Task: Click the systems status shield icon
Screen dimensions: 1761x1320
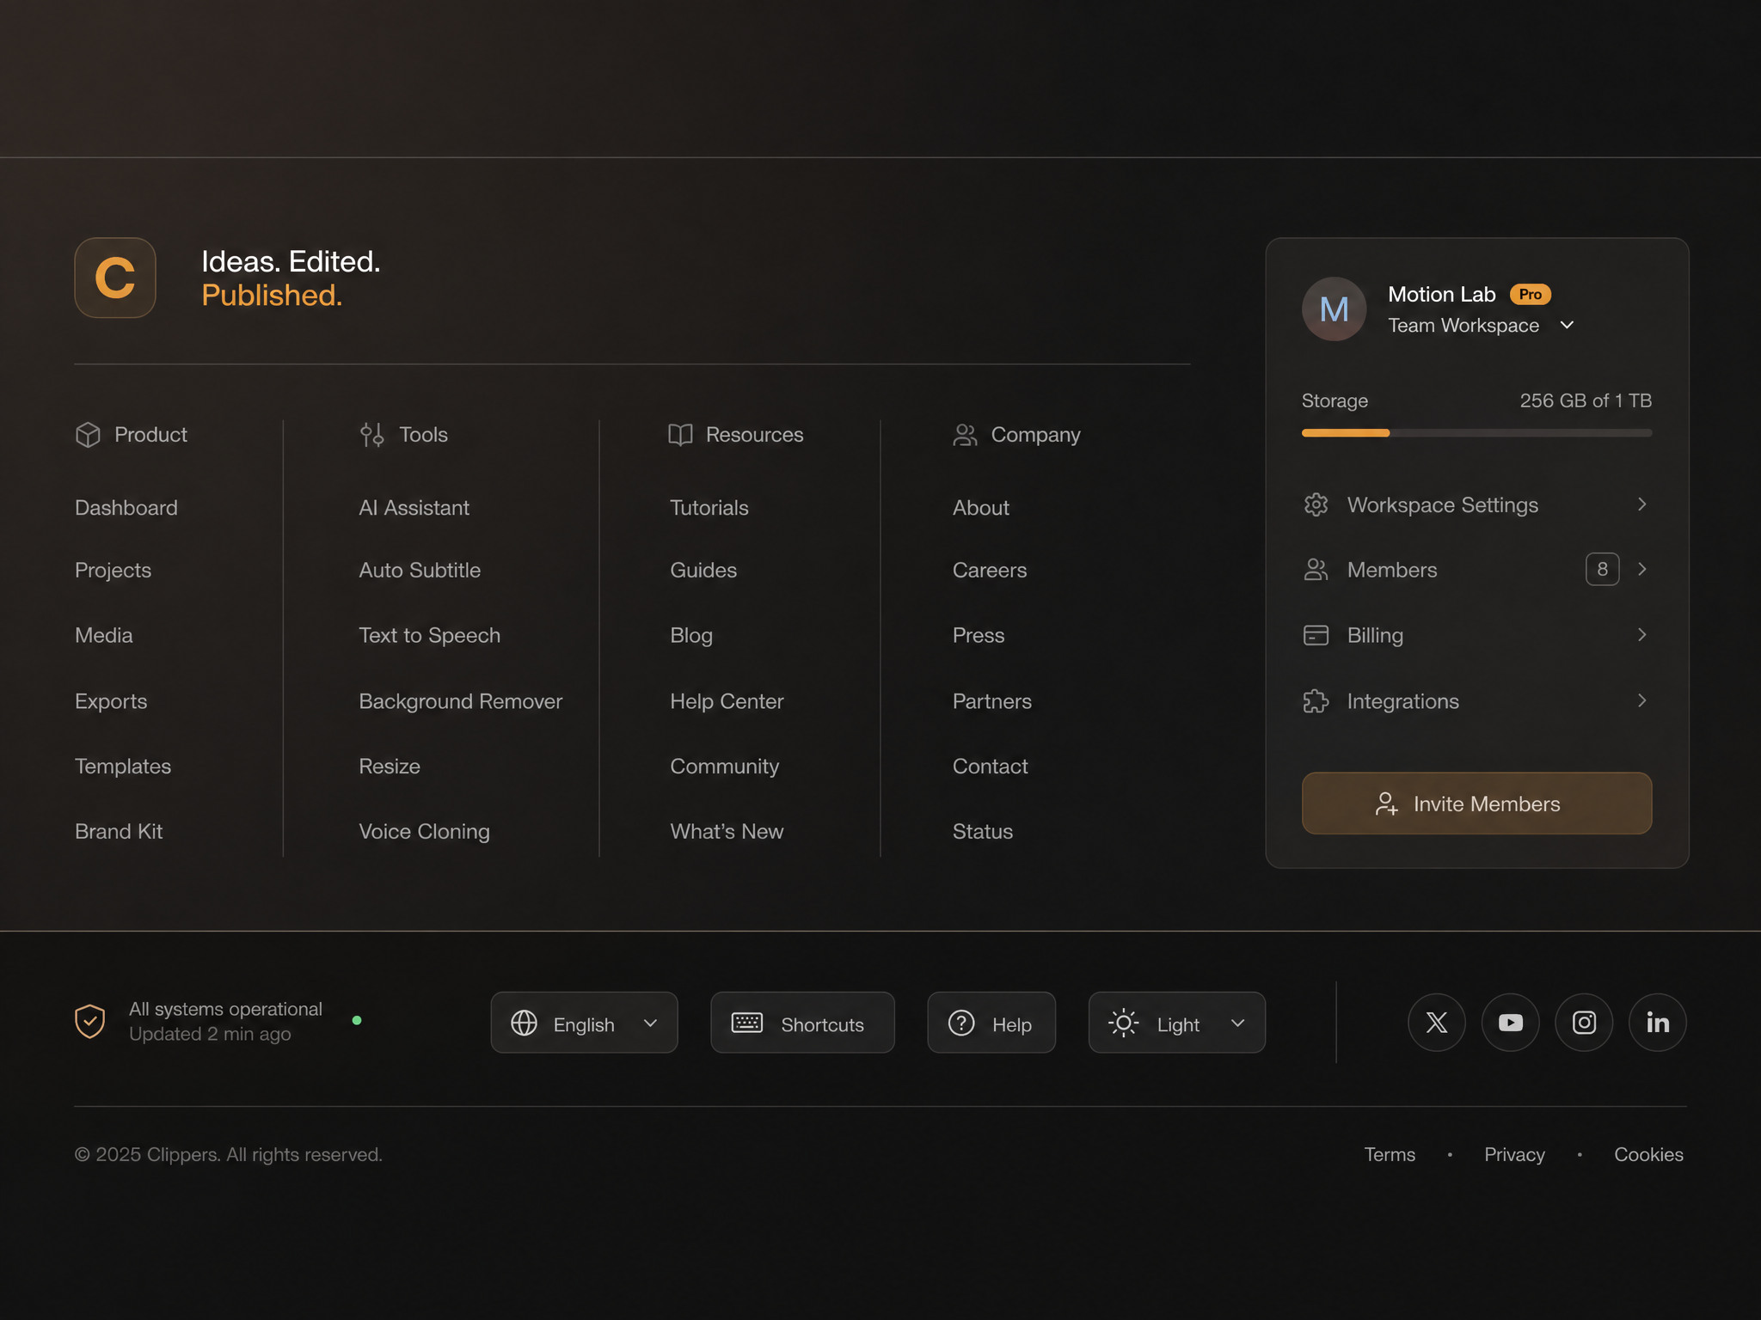Action: [x=90, y=1022]
